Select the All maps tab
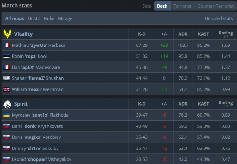Viewport: 237px width, 164px height. pos(15,18)
